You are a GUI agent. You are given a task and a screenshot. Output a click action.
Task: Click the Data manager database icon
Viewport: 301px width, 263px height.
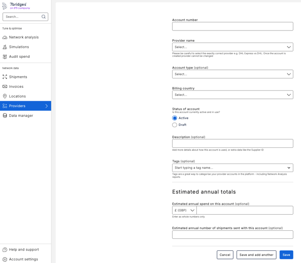5,116
